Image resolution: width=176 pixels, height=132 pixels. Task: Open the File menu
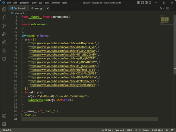click(9, 3)
